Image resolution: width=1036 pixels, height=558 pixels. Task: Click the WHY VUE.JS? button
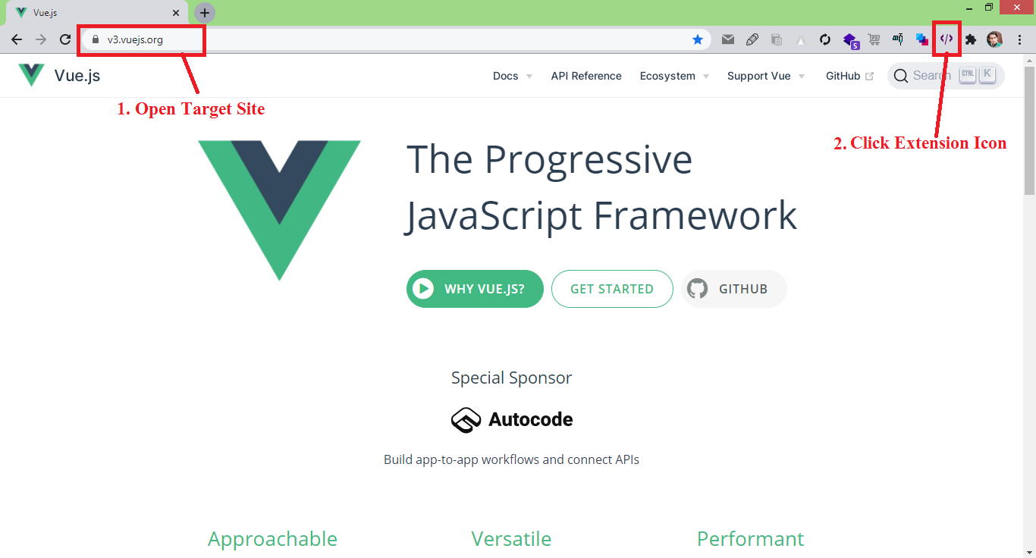pyautogui.click(x=475, y=289)
